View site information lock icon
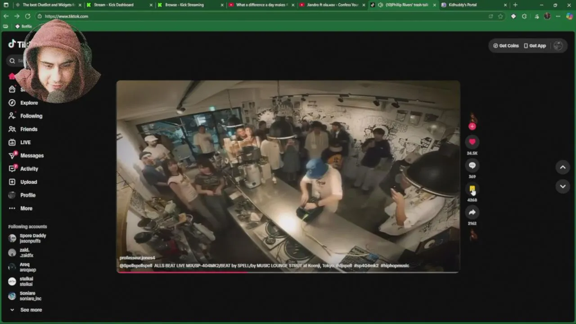This screenshot has width=576, height=324. 40,16
